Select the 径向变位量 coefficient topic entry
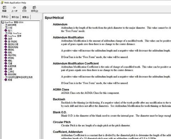This screenshot has height=139, width=171. click(20, 77)
